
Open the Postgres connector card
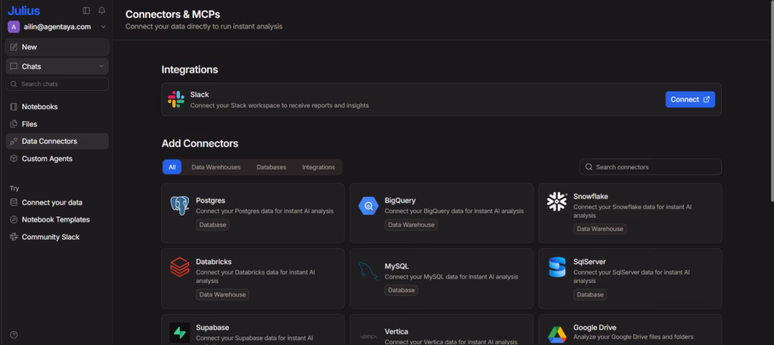252,213
